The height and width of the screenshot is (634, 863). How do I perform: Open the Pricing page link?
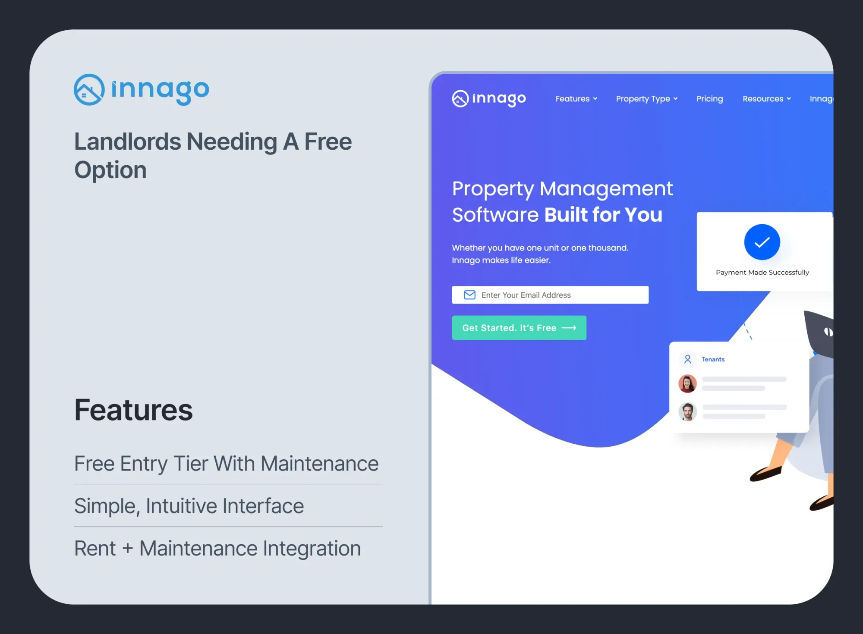tap(709, 99)
